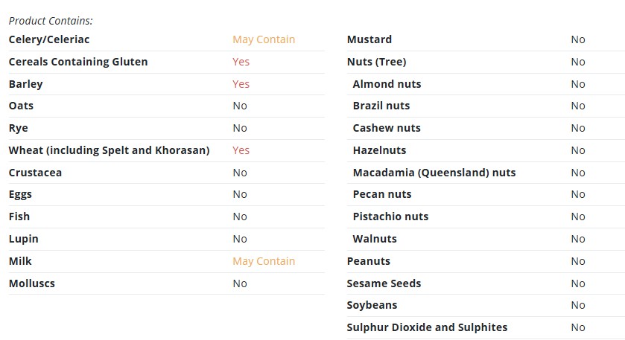This screenshot has height=340, width=625.
Task: Click the Sesame Seeds label
Action: (x=384, y=283)
